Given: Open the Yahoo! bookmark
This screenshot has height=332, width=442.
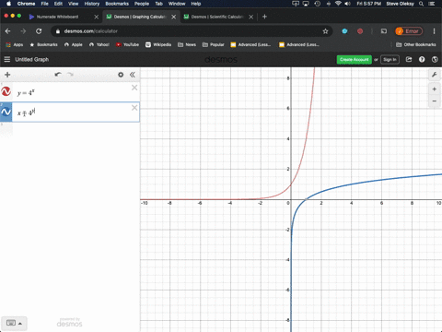Looking at the screenshot, I should (x=99, y=44).
